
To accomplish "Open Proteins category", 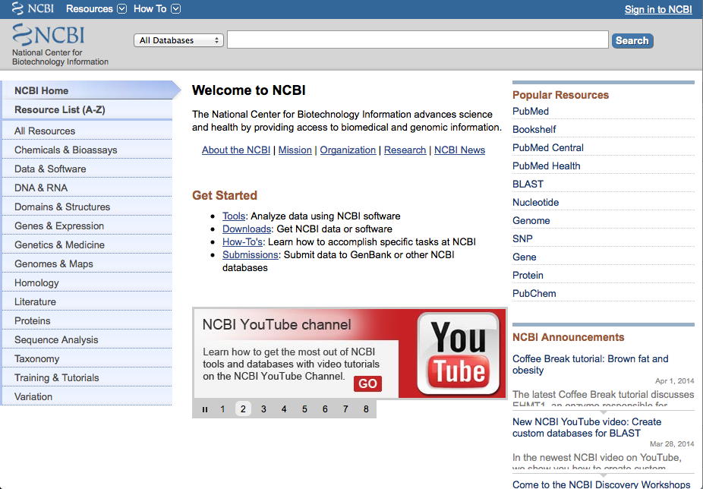I will click(x=87, y=320).
